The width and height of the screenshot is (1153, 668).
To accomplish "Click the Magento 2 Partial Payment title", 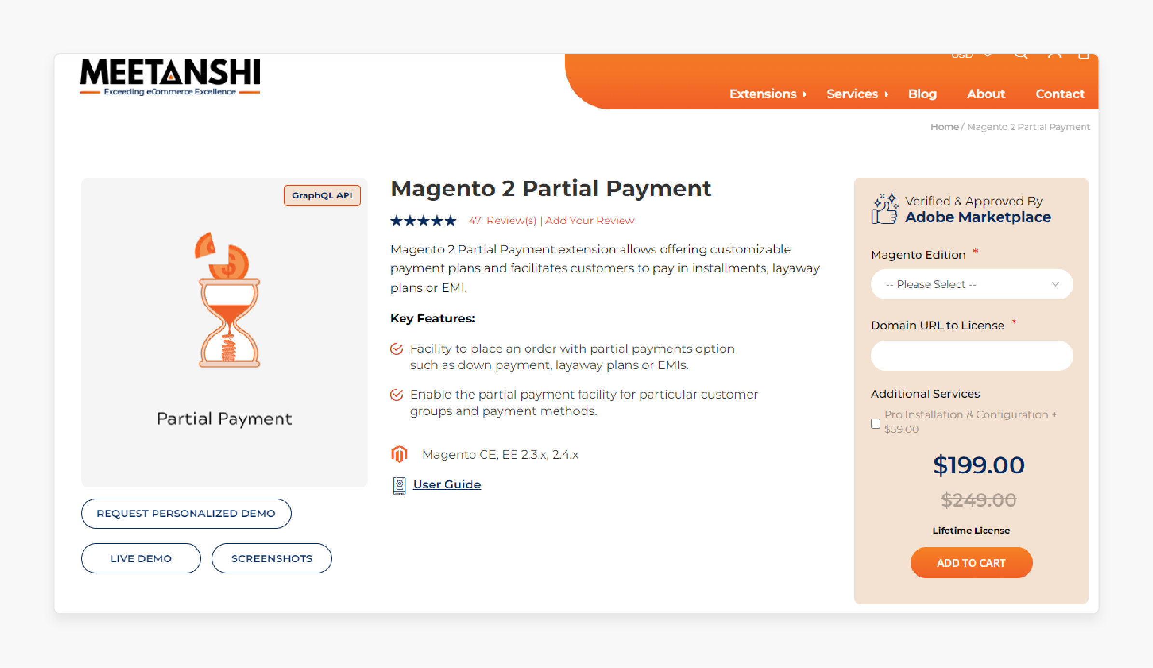I will tap(551, 189).
